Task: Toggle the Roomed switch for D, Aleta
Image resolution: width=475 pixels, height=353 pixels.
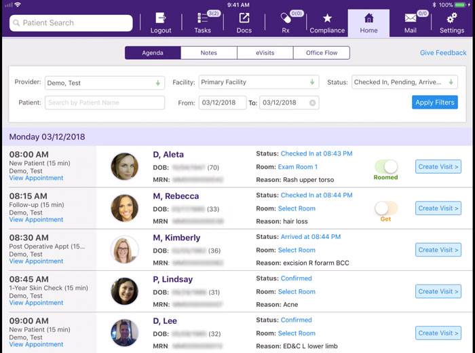Action: point(385,166)
